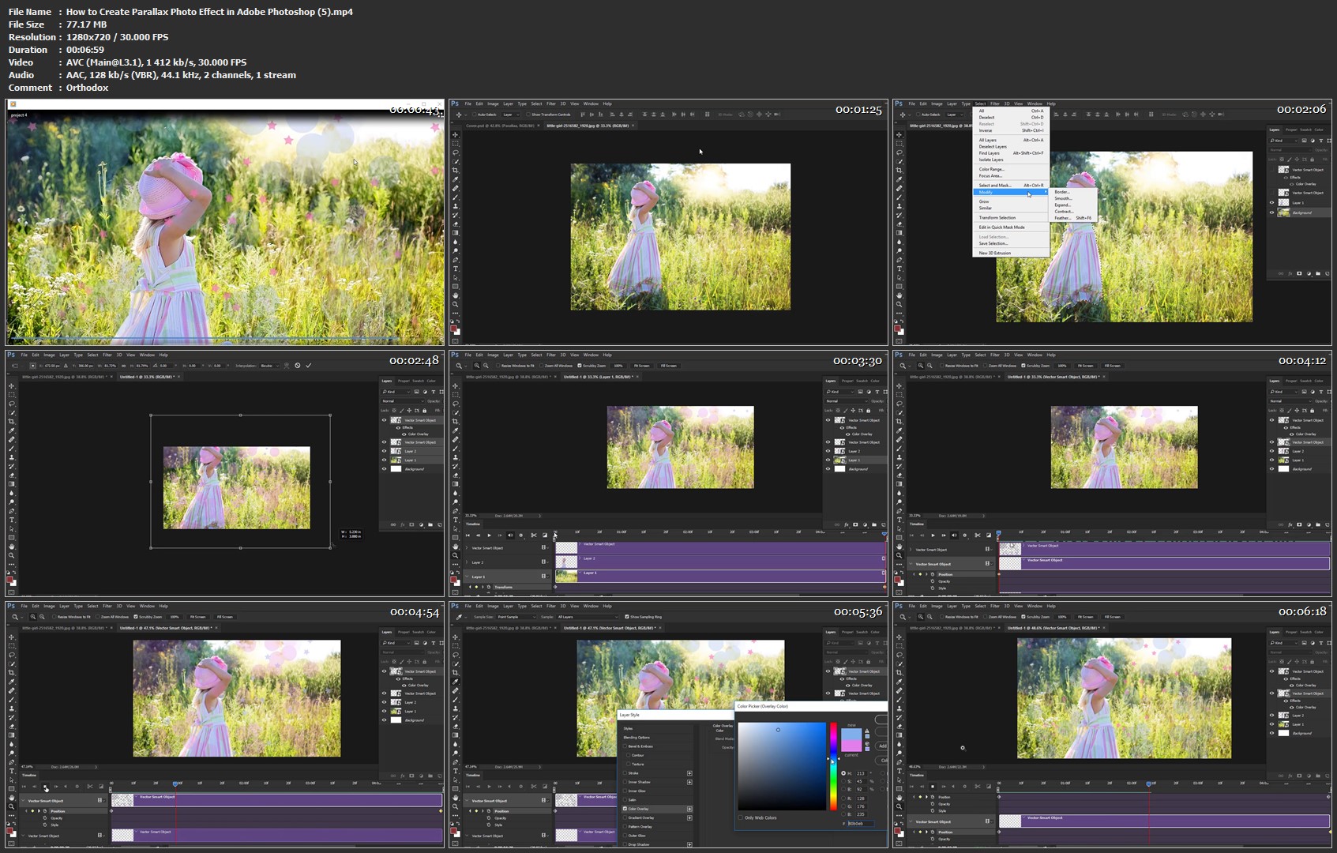Open the Interpolation dropdown in the 00:02:48 frame
Image resolution: width=1337 pixels, height=853 pixels.
[269, 366]
